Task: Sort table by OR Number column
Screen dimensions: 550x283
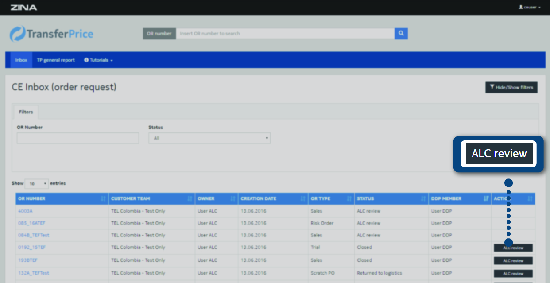Action: [62, 199]
